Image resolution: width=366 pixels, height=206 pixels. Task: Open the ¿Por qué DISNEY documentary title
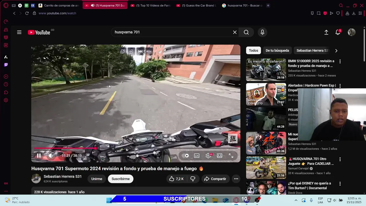point(309,186)
